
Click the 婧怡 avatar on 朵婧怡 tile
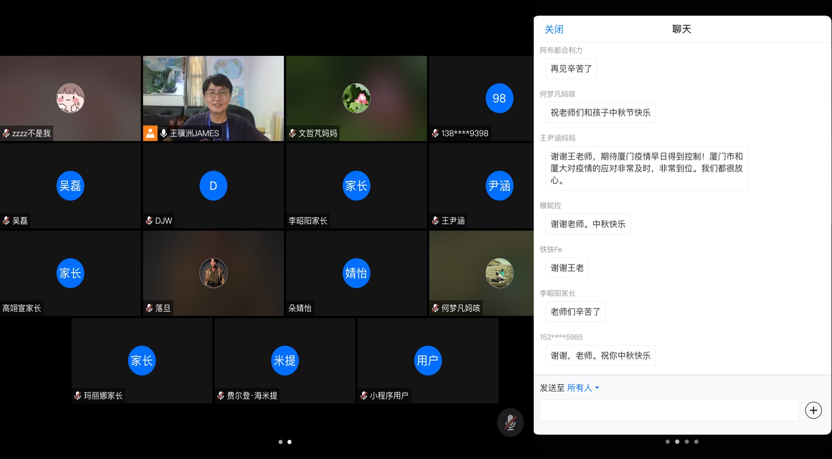(356, 273)
